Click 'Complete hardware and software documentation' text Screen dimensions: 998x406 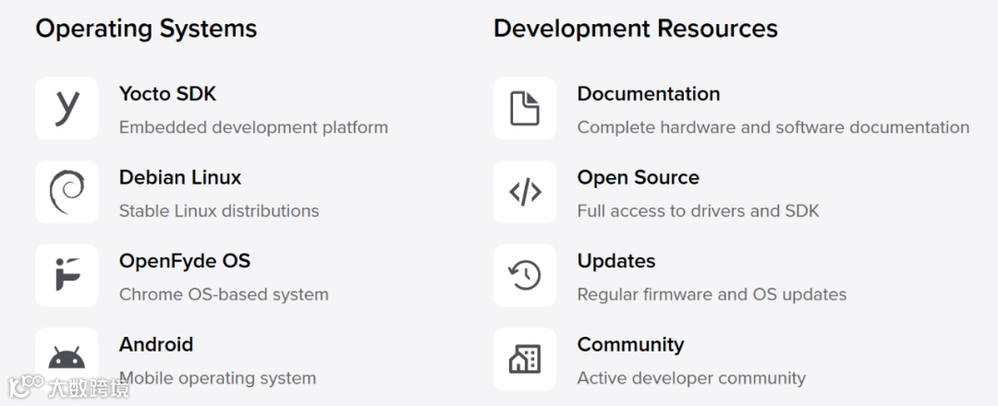[x=773, y=127]
